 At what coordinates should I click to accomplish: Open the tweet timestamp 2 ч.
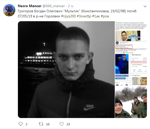[x=71, y=6]
